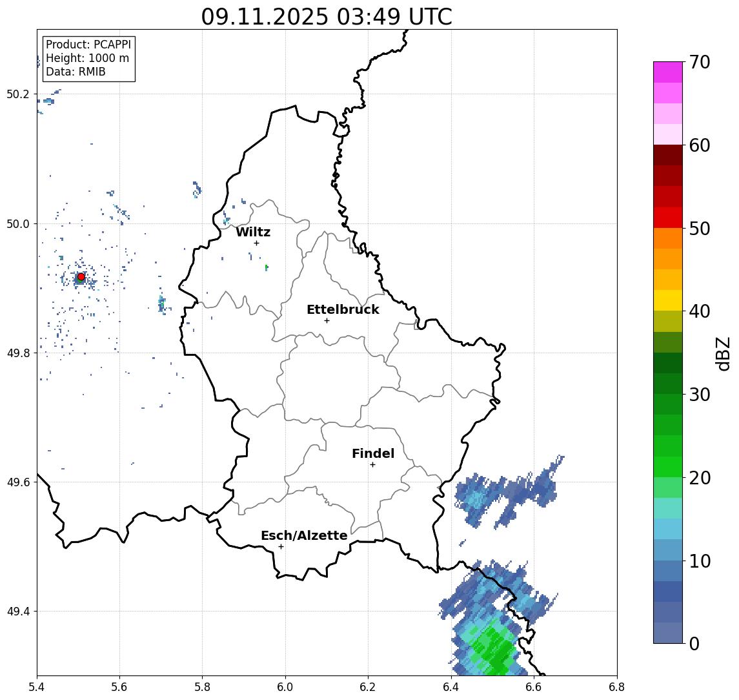Click the 'Height: 1000 m' legend line
The height and width of the screenshot is (700, 739).
(x=87, y=58)
